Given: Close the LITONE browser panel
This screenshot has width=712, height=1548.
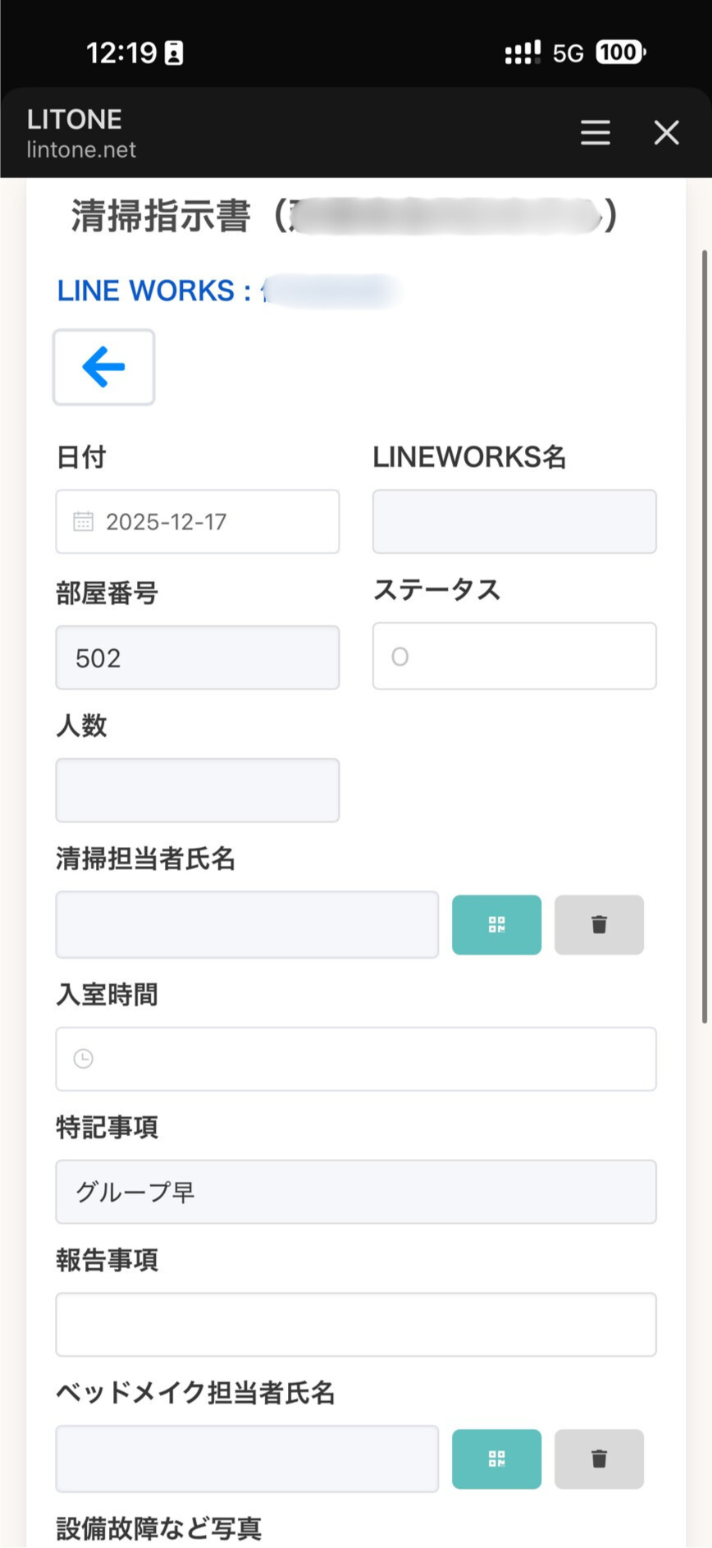Looking at the screenshot, I should click(666, 132).
